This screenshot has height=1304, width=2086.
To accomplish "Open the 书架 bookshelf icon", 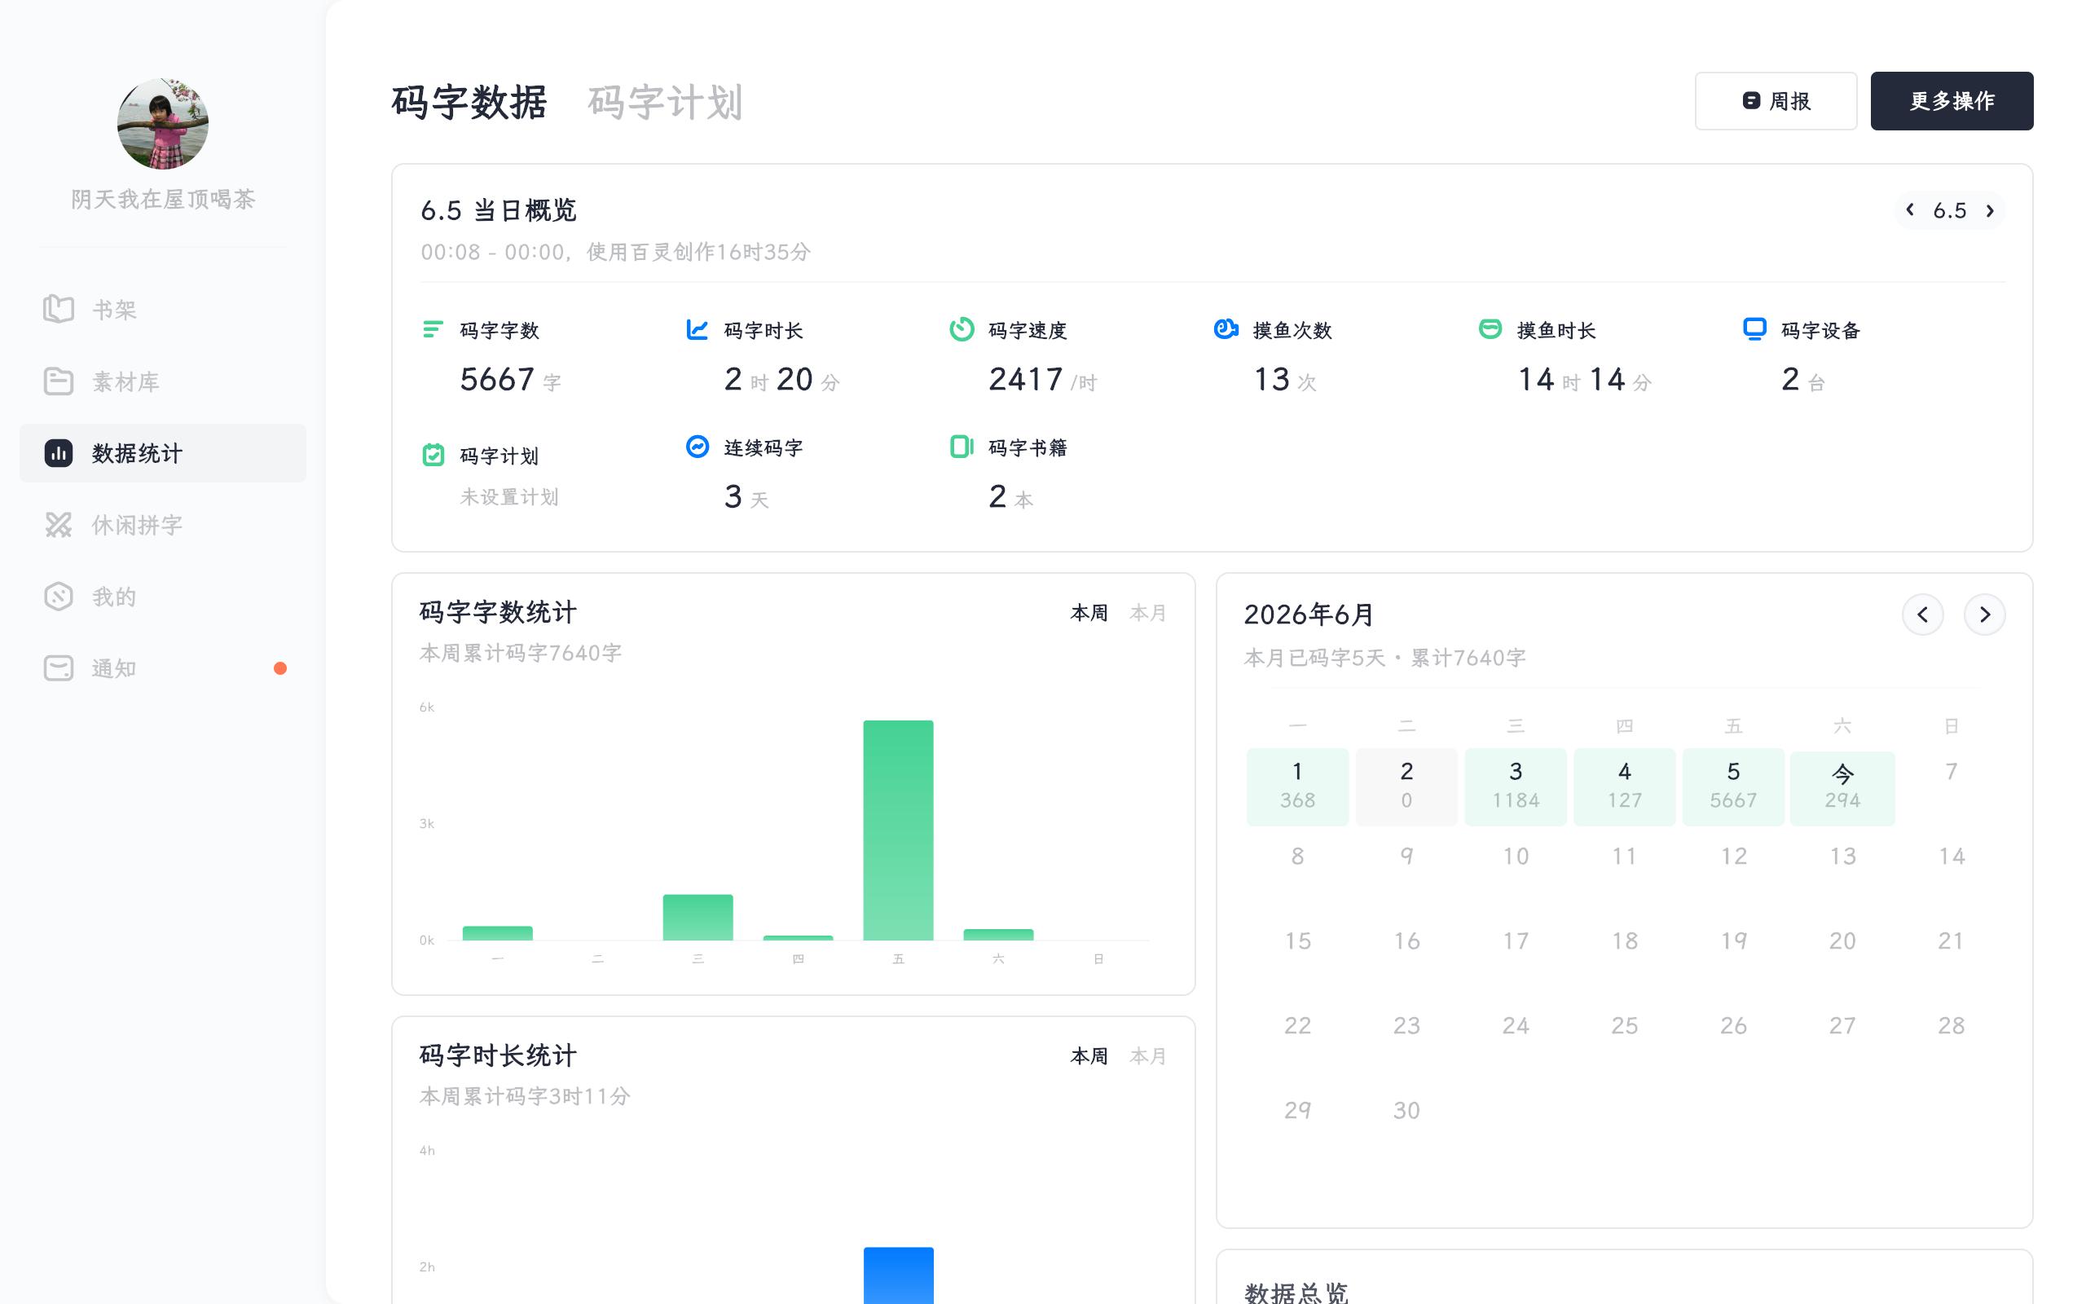I will click(x=59, y=309).
